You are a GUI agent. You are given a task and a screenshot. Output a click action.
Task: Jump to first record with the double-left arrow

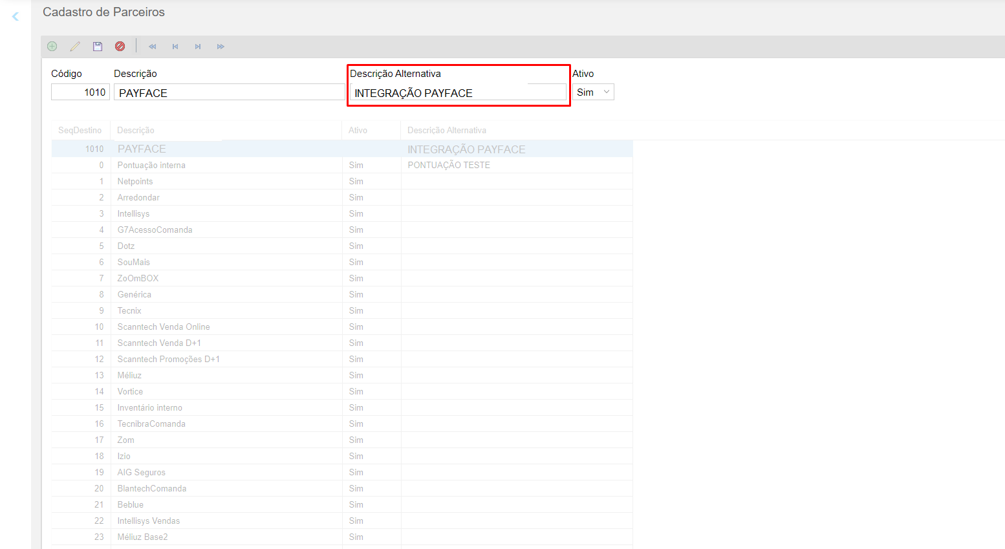click(x=153, y=47)
